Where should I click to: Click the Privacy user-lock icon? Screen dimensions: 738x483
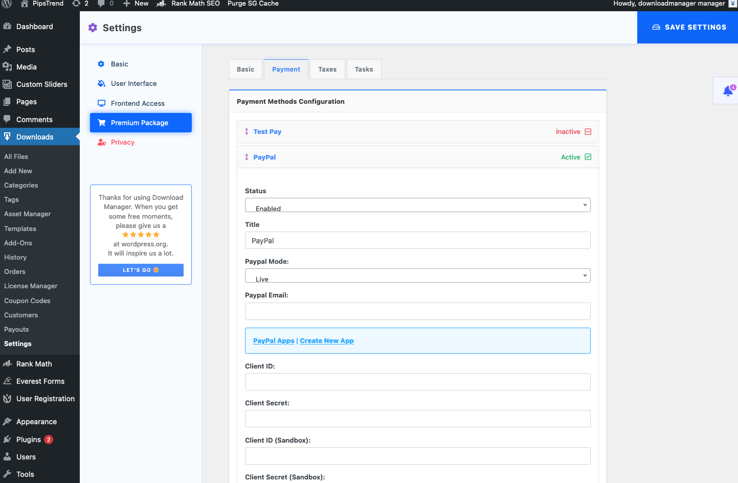(102, 142)
